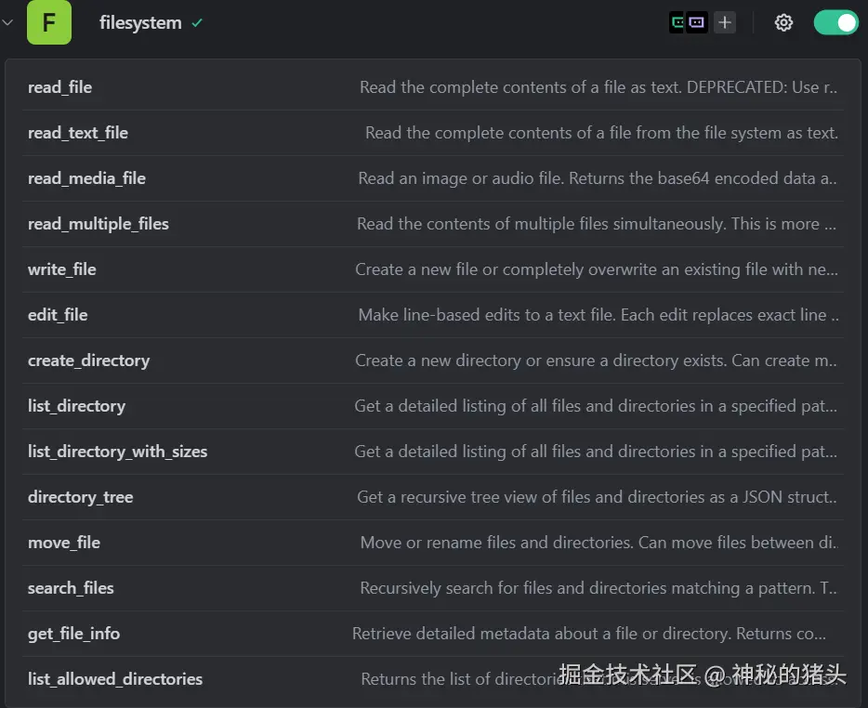Pick the edit_file tool entry
868x708 pixels.
tap(58, 315)
